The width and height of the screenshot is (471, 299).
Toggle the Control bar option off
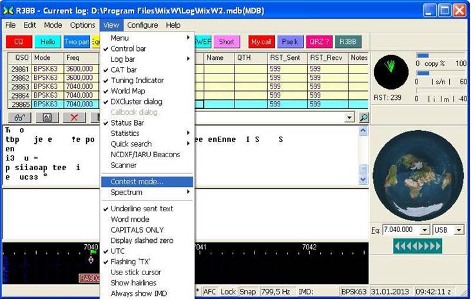coord(128,48)
